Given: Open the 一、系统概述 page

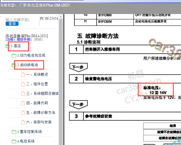Looking at the screenshot, I should pyautogui.click(x=37, y=75).
